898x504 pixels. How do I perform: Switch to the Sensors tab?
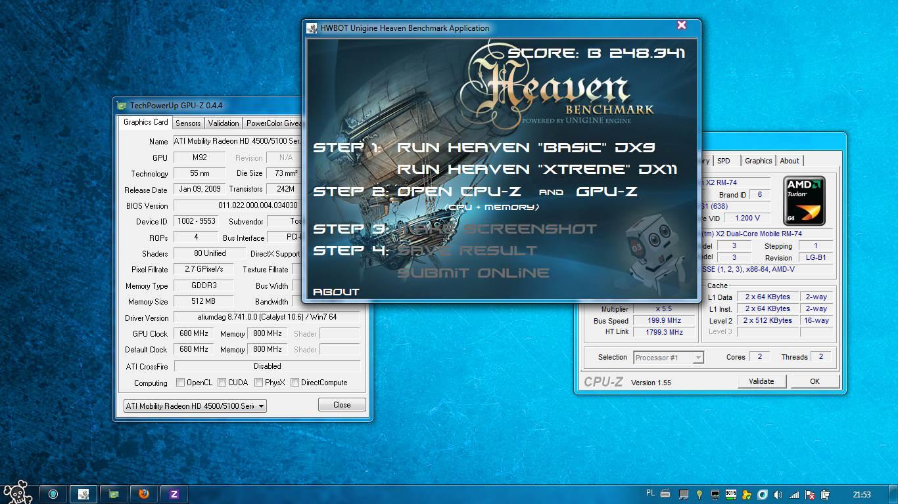tap(188, 123)
